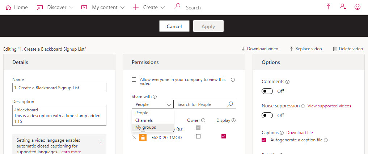Uncheck Autogenerate a caption file

pos(264,140)
